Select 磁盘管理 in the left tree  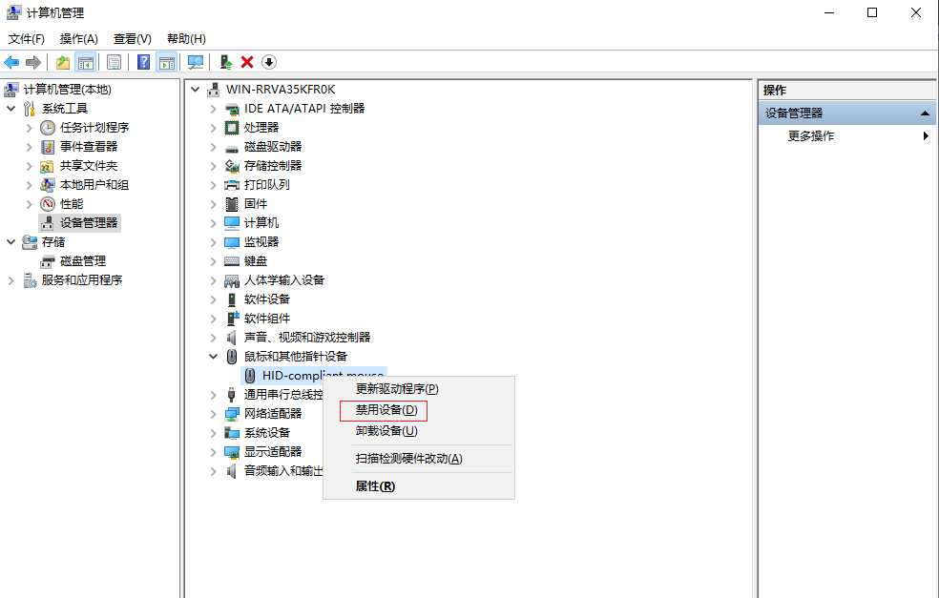pos(82,261)
